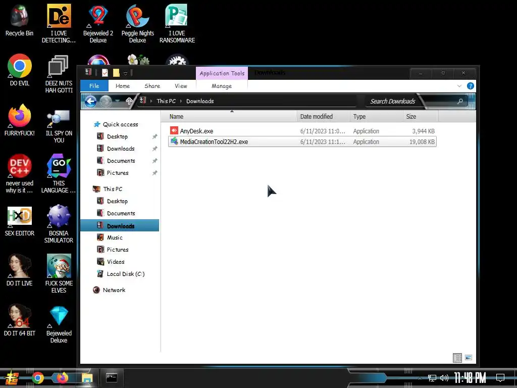Open the HxD editor desktop icon
Viewport: 517px width, 388px height.
click(x=20, y=220)
